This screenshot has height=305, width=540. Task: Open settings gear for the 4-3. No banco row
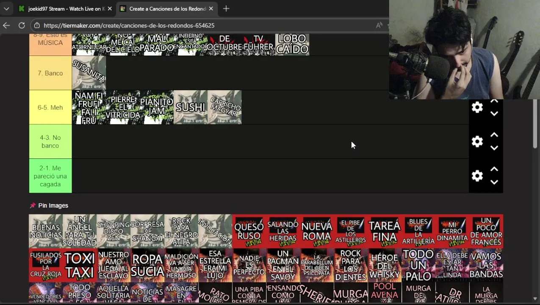point(477,141)
